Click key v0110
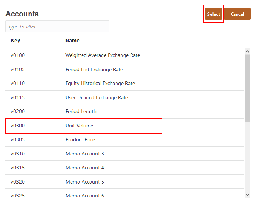Image resolution: width=253 pixels, height=200 pixels. pos(18,84)
